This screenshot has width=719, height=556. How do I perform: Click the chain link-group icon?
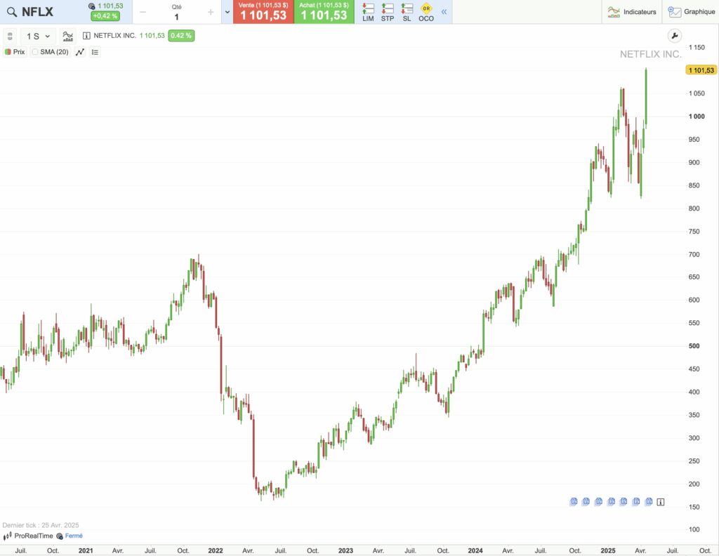[x=10, y=37]
